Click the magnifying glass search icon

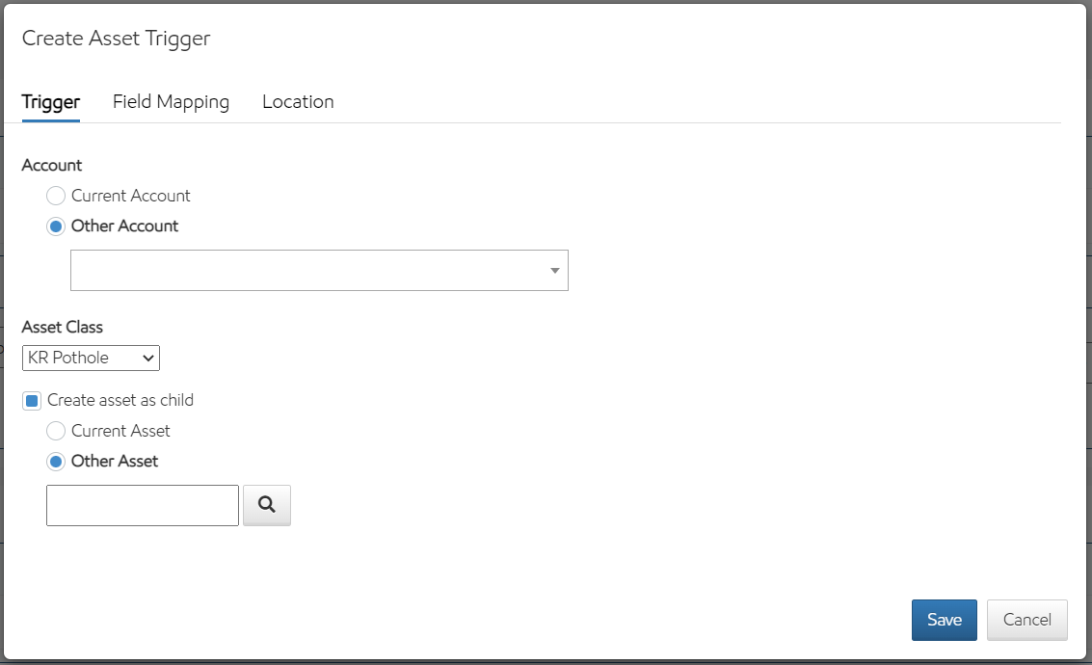pos(267,505)
